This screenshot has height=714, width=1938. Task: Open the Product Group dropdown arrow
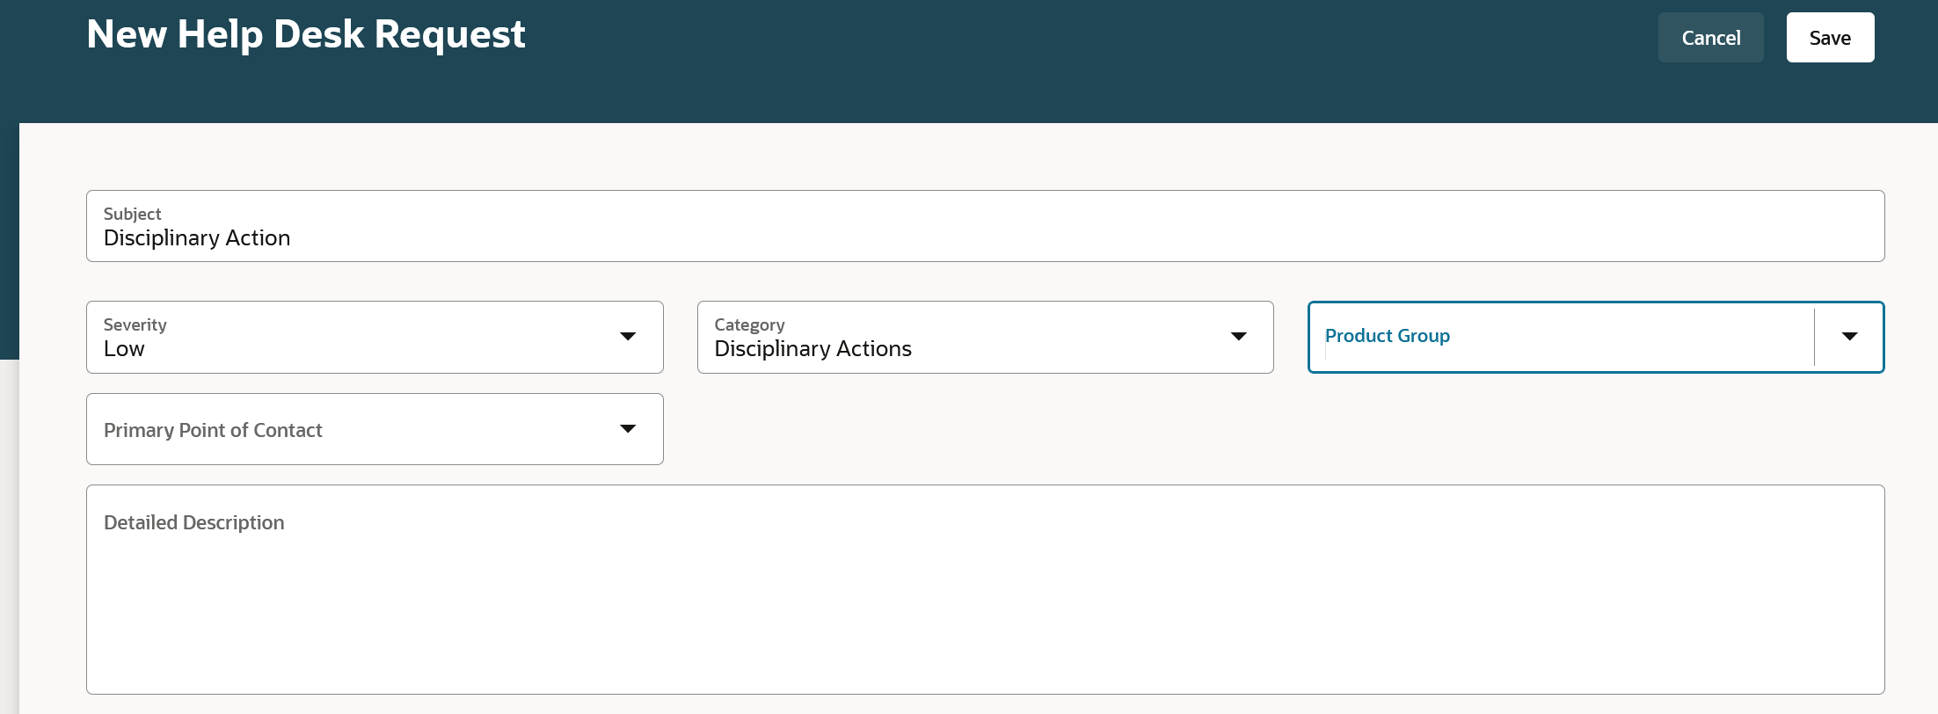click(x=1849, y=337)
